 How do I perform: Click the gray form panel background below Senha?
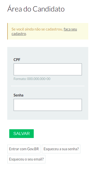tap(48, 115)
